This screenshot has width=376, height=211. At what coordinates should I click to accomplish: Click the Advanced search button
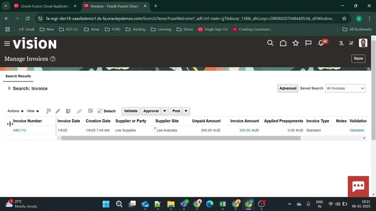point(288,88)
